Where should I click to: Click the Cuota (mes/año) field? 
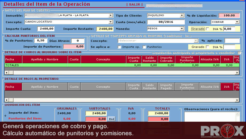[x=166, y=22]
